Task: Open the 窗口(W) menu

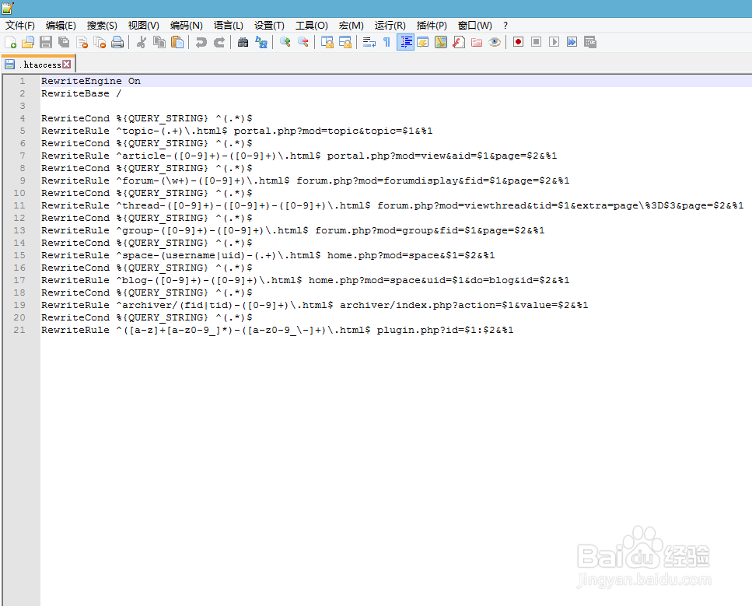Action: [x=475, y=26]
